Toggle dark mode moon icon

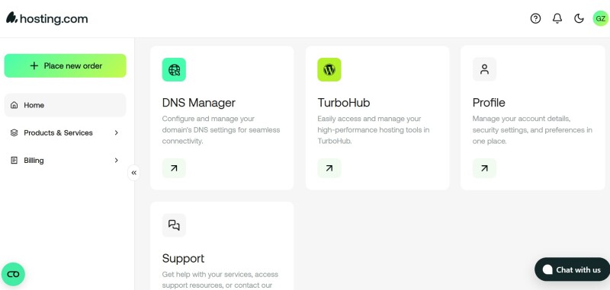[x=579, y=18]
